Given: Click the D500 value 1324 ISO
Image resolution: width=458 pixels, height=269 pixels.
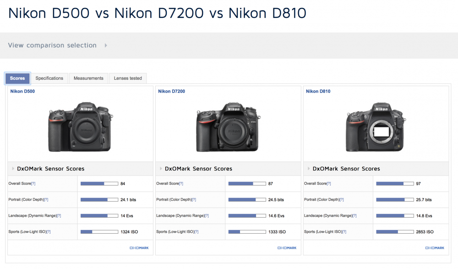Looking at the screenshot, I should (129, 232).
